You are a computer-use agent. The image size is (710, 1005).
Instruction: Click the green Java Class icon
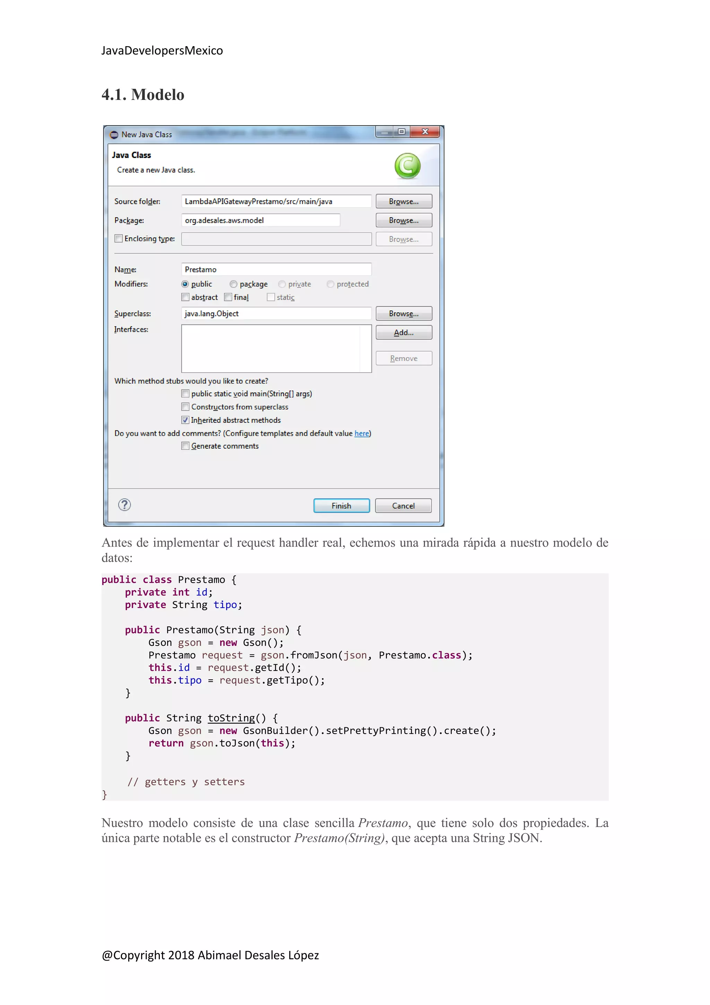pyautogui.click(x=407, y=166)
